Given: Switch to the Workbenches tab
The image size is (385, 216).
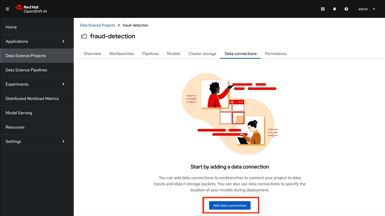Looking at the screenshot, I should click(x=122, y=54).
